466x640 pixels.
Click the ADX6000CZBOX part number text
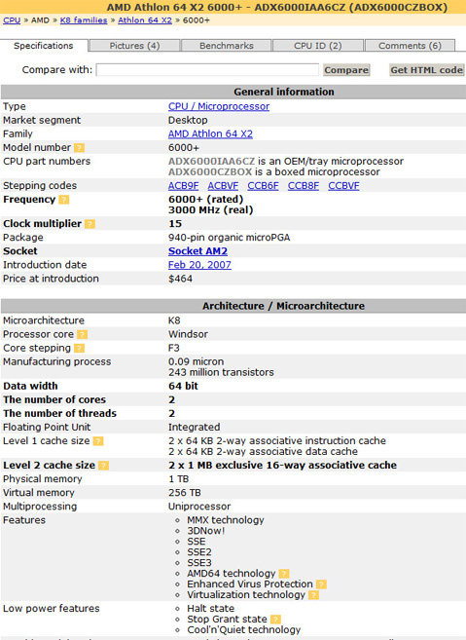click(x=210, y=171)
